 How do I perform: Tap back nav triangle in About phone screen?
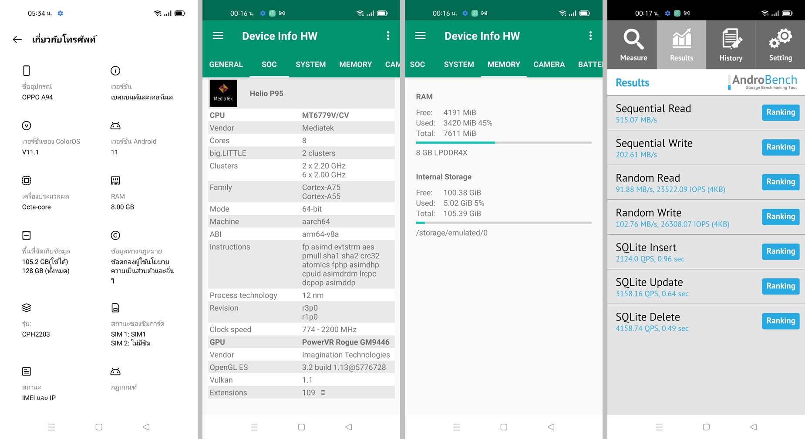pos(146,427)
